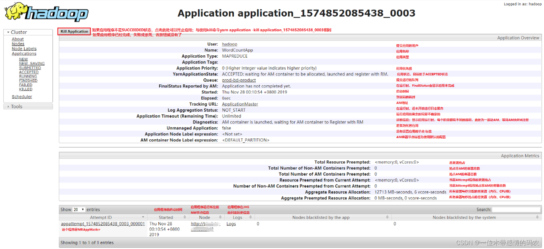Image resolution: width=544 pixels, height=249 pixels.
Task: Open the hadoop user link
Action: point(229,44)
